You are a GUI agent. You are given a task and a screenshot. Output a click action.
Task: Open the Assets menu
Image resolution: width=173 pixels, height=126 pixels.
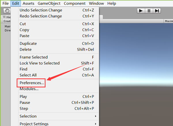28,3
